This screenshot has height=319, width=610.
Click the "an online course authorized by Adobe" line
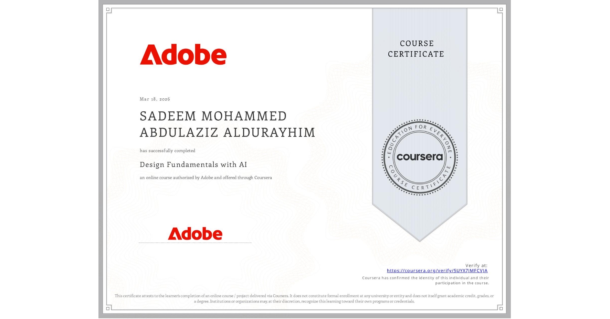206,178
